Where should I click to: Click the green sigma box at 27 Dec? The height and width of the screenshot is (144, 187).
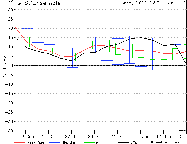pyautogui.click(x=73, y=57)
